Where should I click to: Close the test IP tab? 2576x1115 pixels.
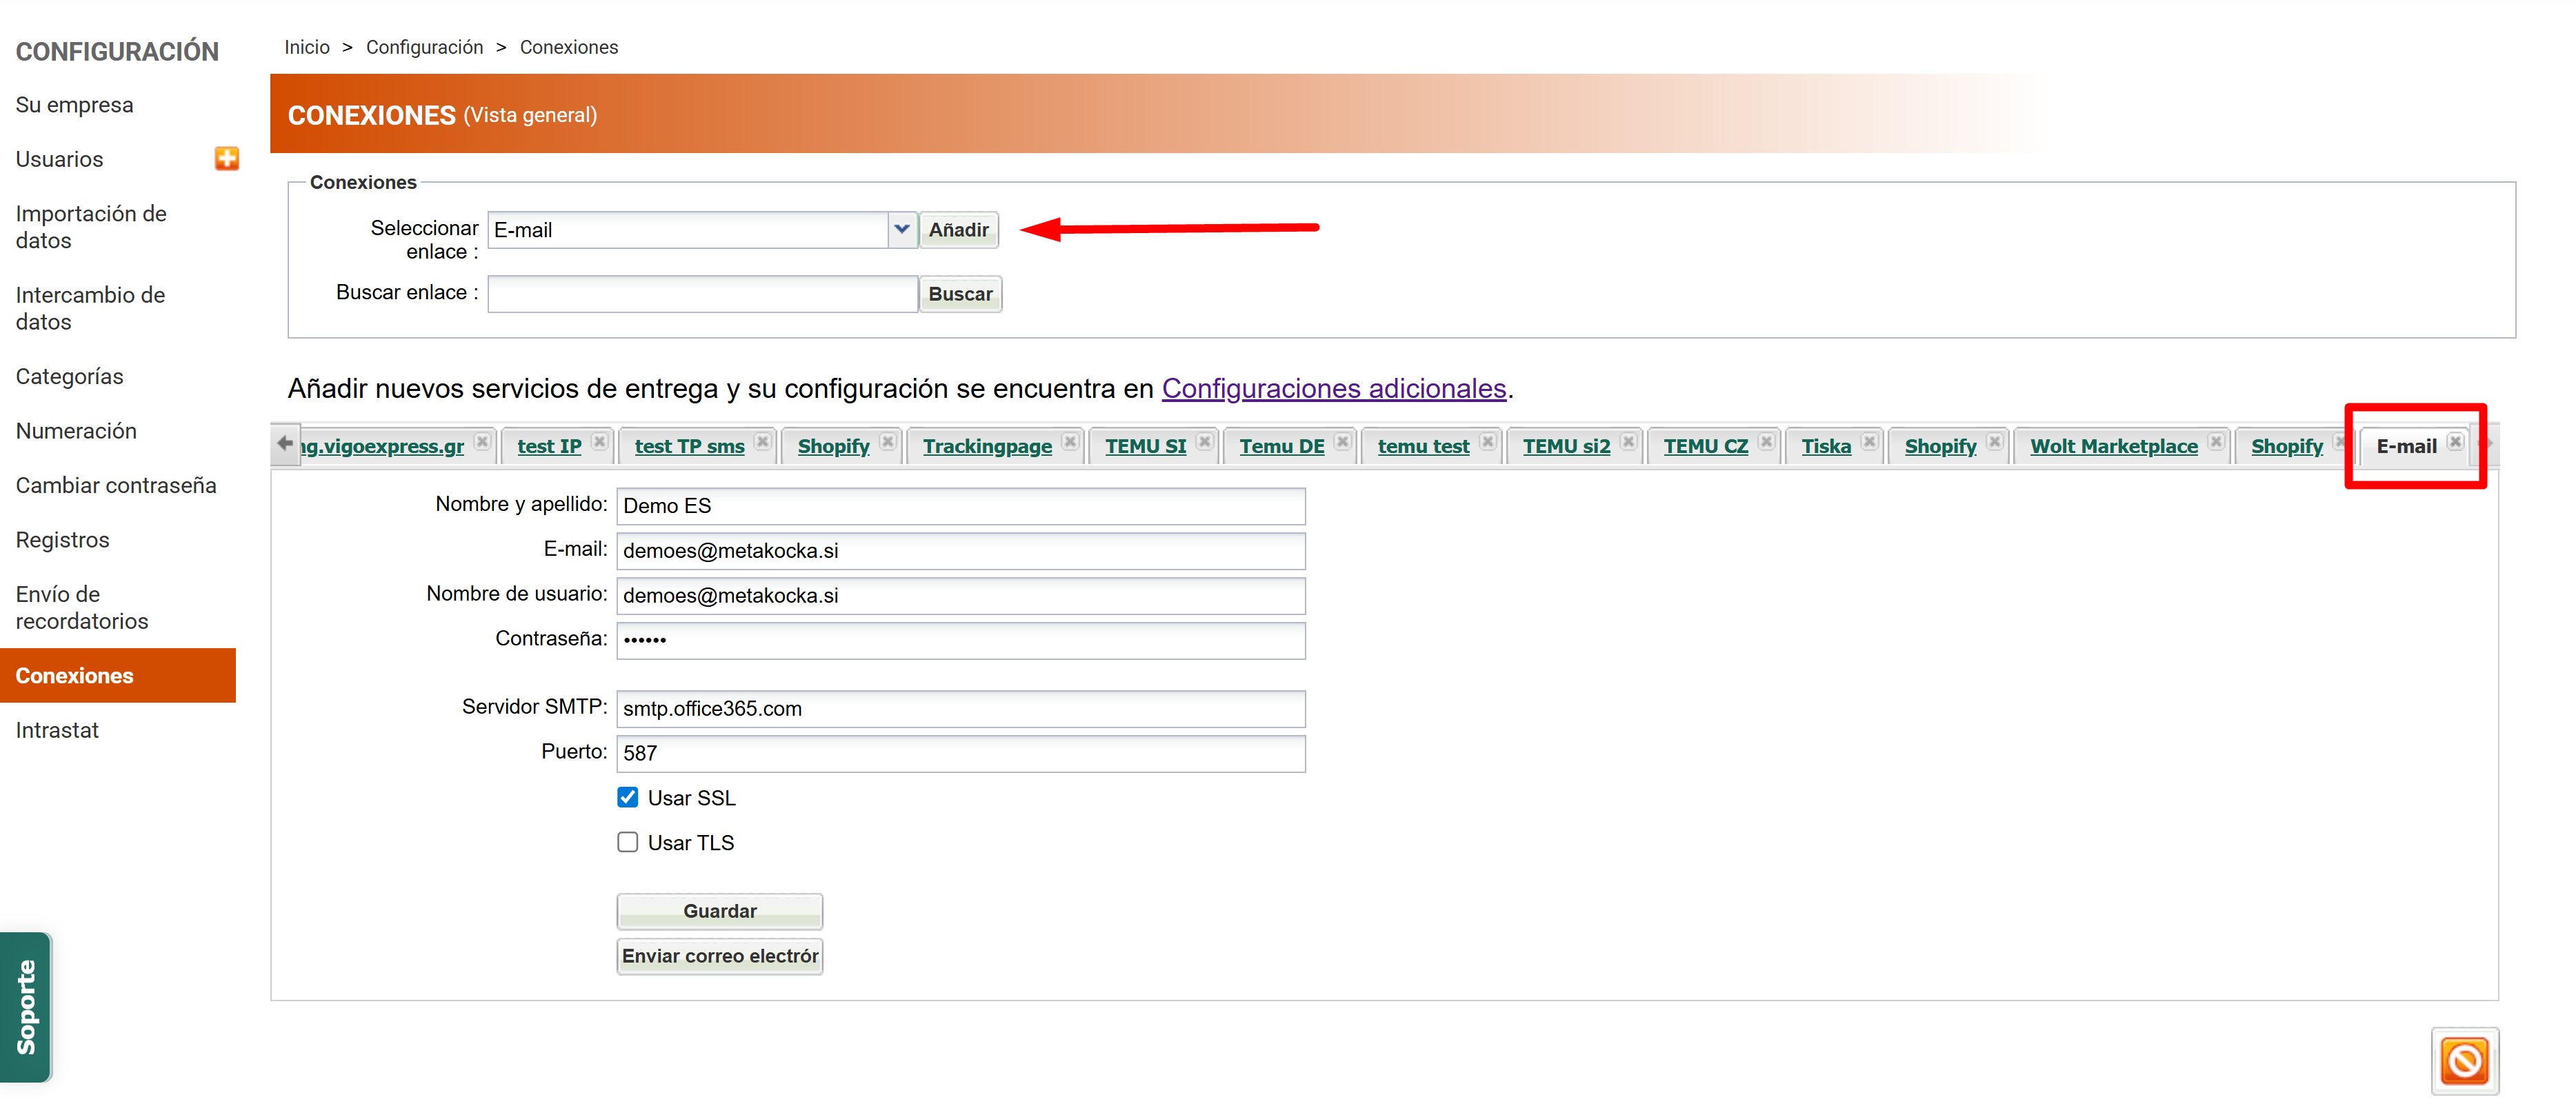click(x=599, y=442)
